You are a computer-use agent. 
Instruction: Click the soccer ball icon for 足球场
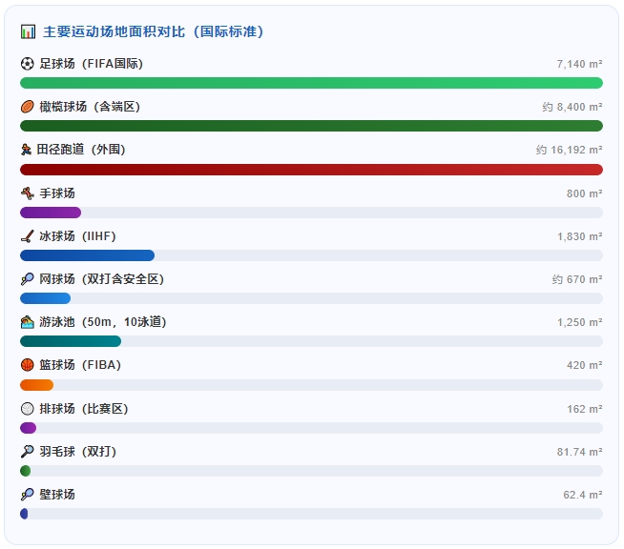(x=27, y=64)
